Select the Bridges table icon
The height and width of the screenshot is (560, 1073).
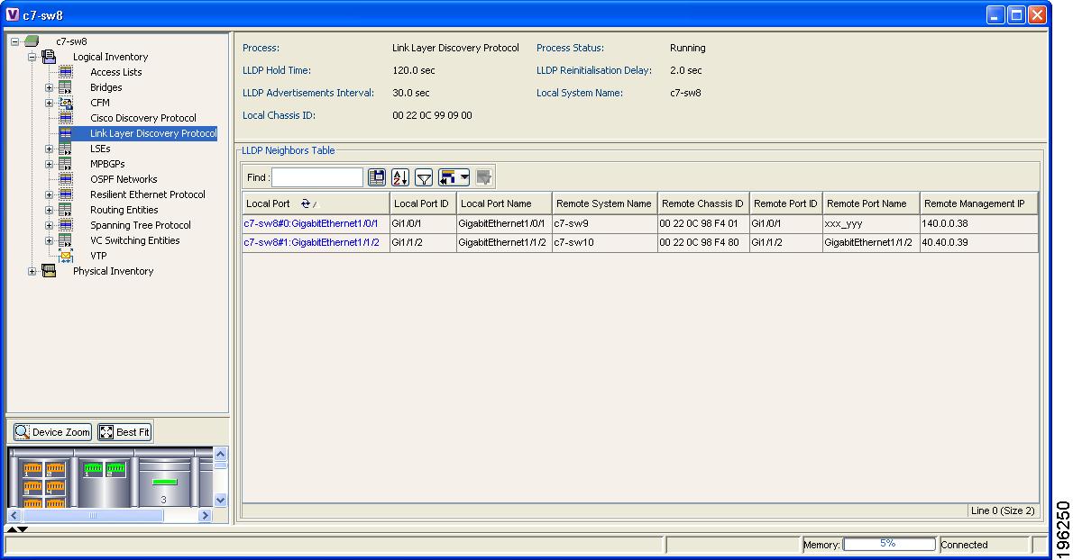click(x=66, y=87)
